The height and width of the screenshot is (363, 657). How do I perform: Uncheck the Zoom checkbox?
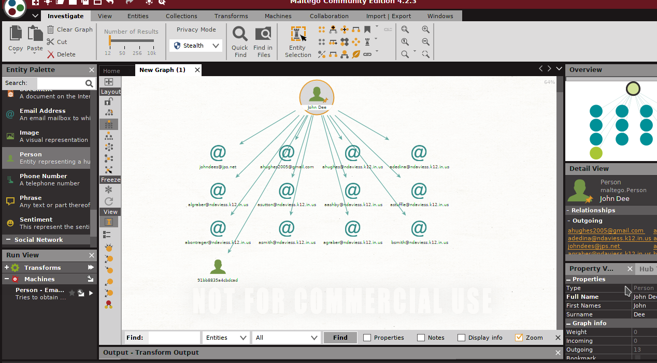pyautogui.click(x=519, y=338)
